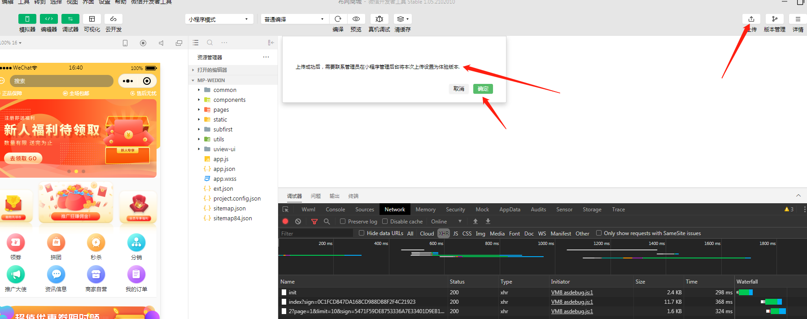Confirm upload with 确定 button
807x319 pixels.
[x=483, y=89]
